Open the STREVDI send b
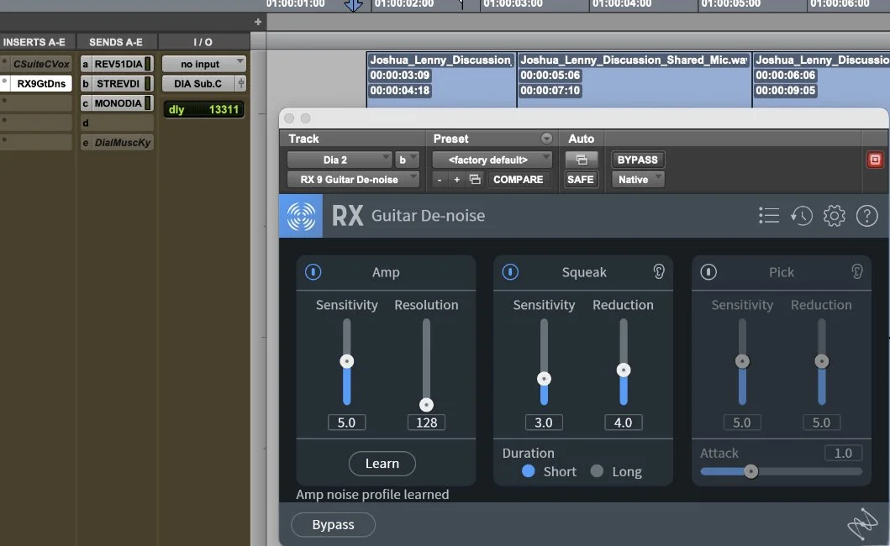Image resolution: width=890 pixels, height=546 pixels. [118, 83]
